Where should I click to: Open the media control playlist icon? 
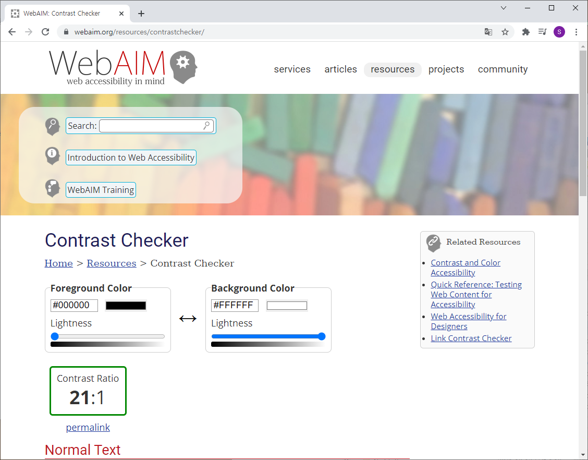point(542,32)
